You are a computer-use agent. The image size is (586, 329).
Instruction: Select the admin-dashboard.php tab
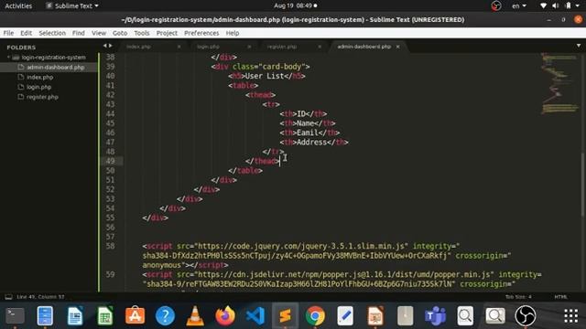[364, 47]
